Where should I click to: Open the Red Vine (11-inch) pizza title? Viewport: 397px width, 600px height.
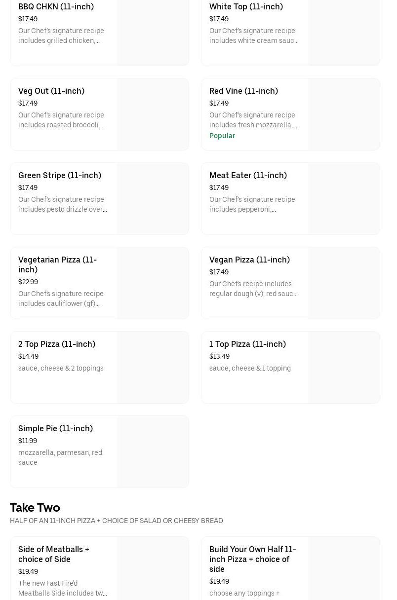coord(243,91)
